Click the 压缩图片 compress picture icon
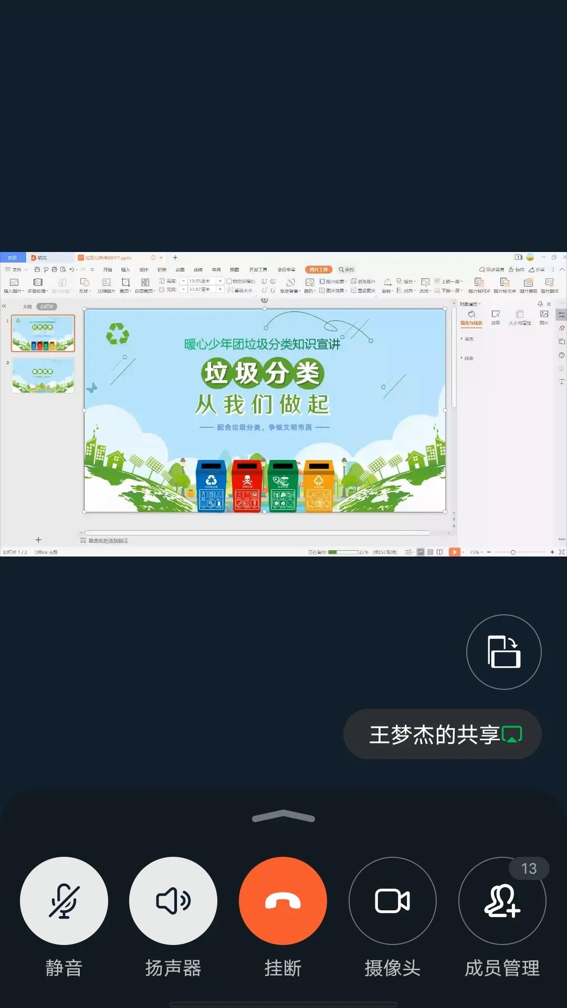This screenshot has height=1008, width=567. tap(106, 284)
